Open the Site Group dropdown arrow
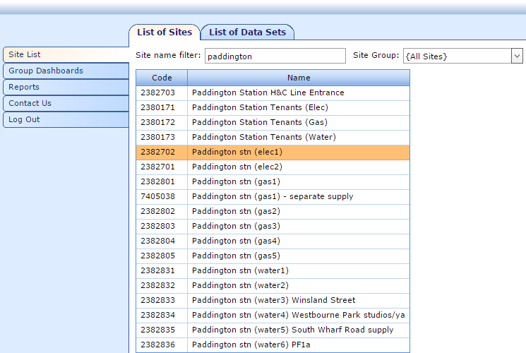The image size is (526, 353). (x=517, y=56)
